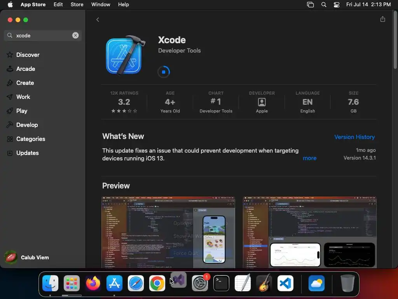The height and width of the screenshot is (299, 398).
Task: Stop the Xcode download in progress
Action: tap(164, 72)
